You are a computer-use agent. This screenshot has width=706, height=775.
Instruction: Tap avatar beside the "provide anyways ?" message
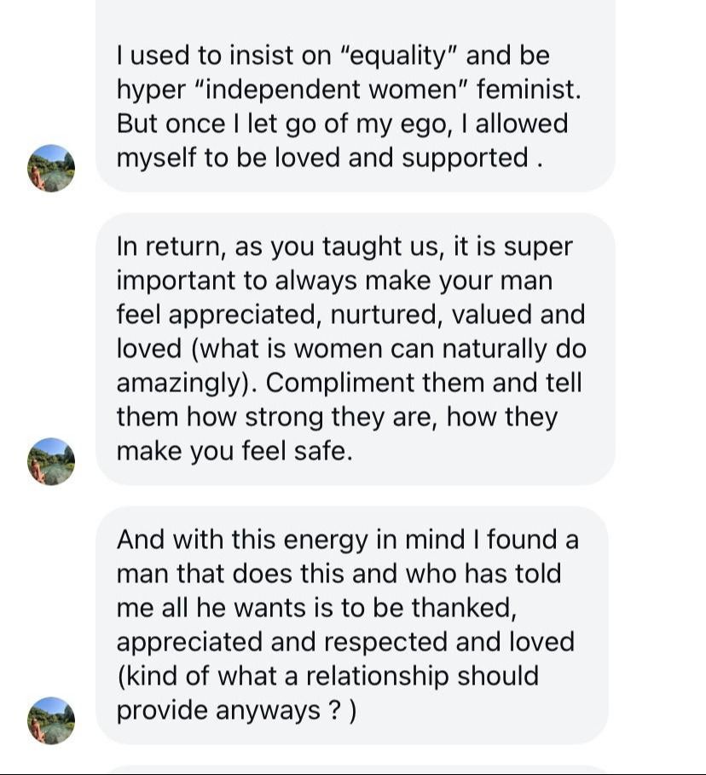click(51, 720)
